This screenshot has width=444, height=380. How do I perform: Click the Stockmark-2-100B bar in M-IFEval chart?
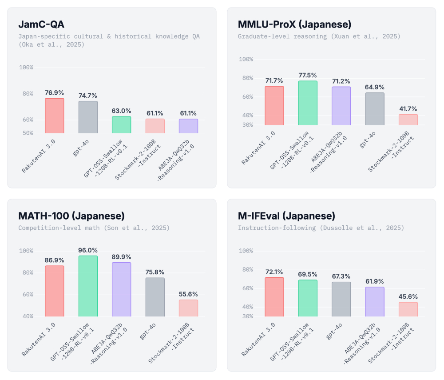pos(408,309)
